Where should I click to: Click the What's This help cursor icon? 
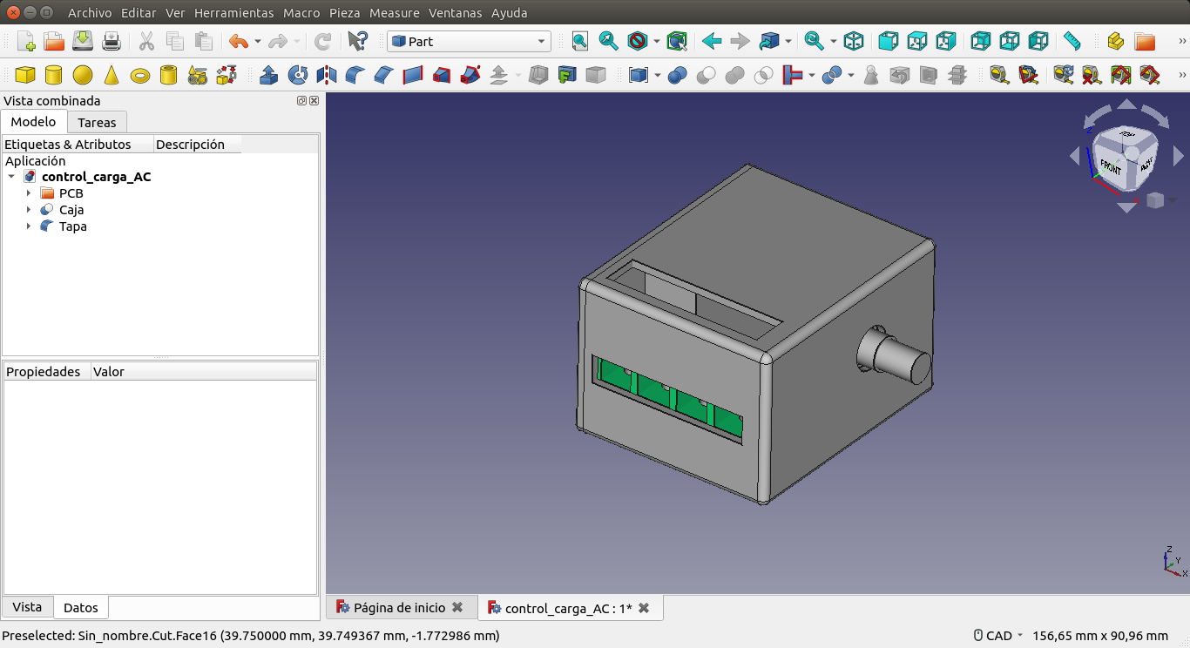tap(357, 41)
